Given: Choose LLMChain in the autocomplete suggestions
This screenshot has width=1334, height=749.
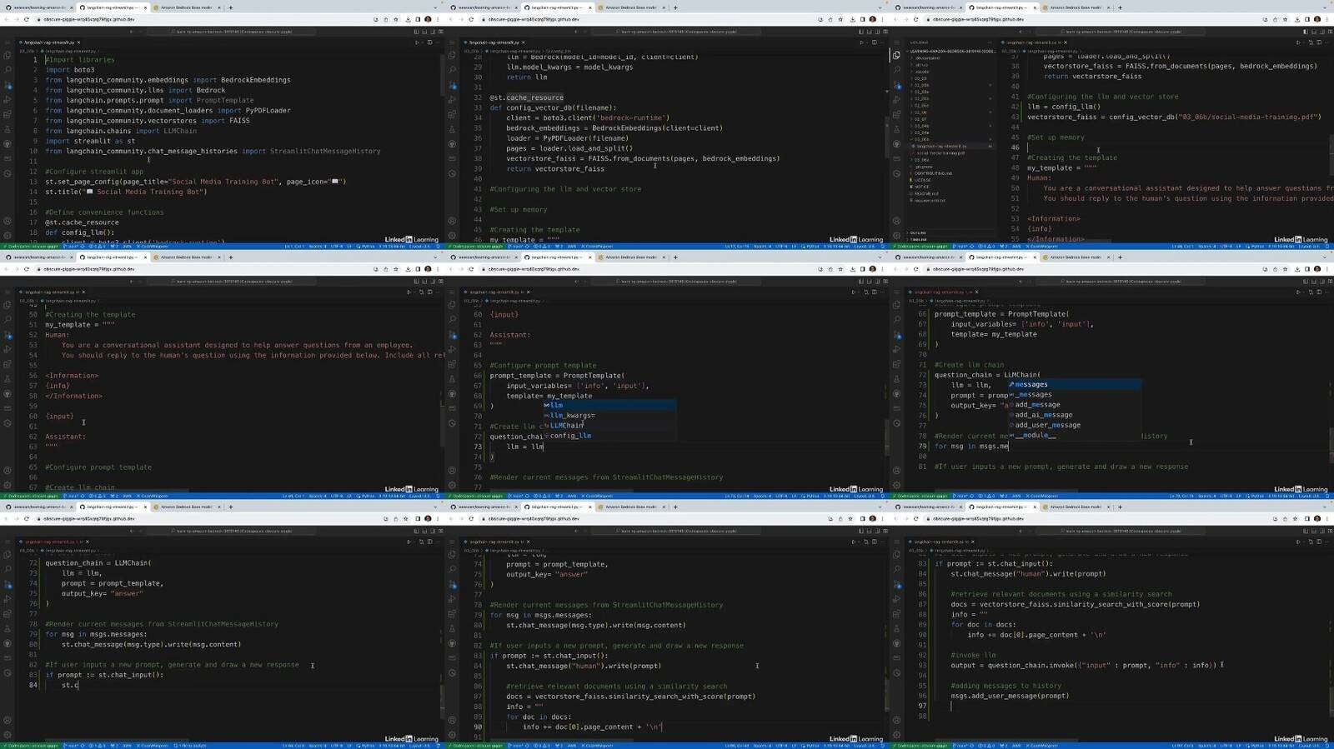Looking at the screenshot, I should coord(566,426).
